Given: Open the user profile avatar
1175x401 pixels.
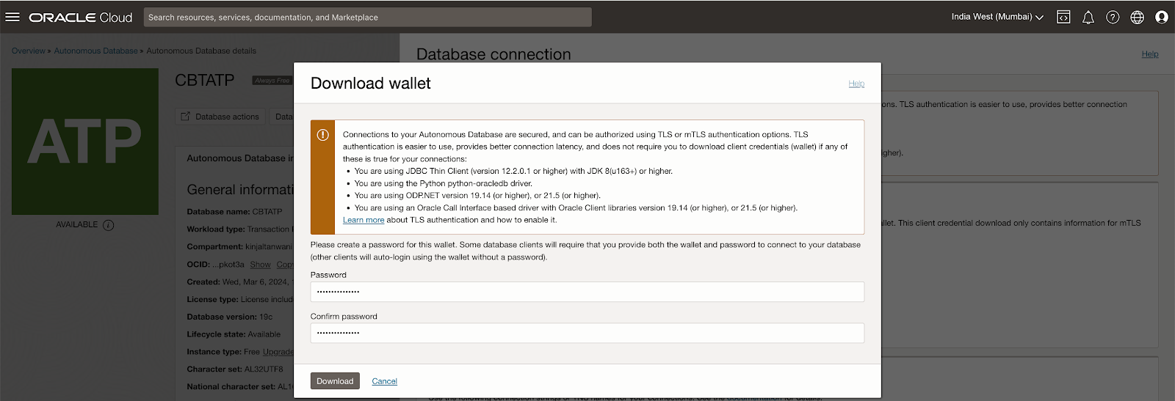Looking at the screenshot, I should pyautogui.click(x=1162, y=17).
